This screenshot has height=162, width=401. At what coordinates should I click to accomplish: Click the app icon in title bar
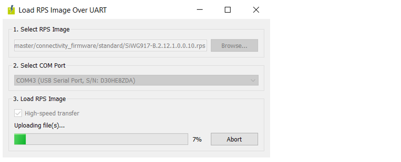point(11,10)
